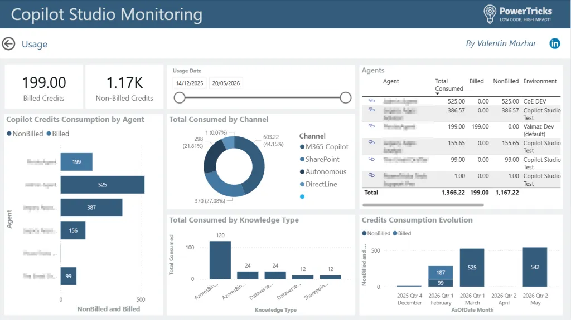Click the Credits Consumption Evolution title
The width and height of the screenshot is (571, 320).
417,220
